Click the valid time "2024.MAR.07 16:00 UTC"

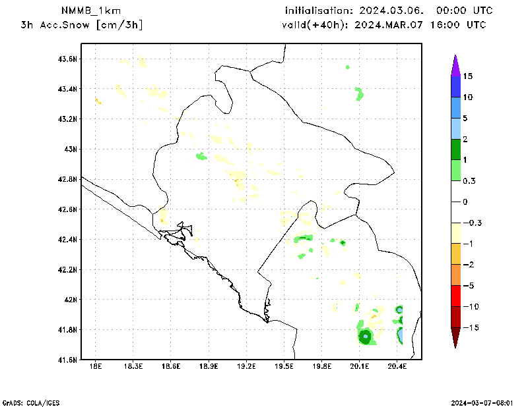[420, 25]
